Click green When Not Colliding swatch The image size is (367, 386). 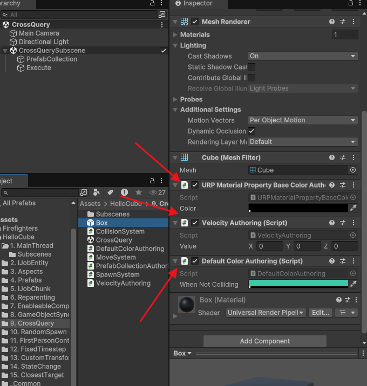click(x=298, y=284)
